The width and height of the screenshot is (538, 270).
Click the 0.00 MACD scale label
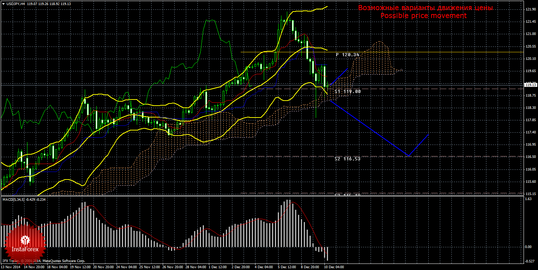[529, 247]
